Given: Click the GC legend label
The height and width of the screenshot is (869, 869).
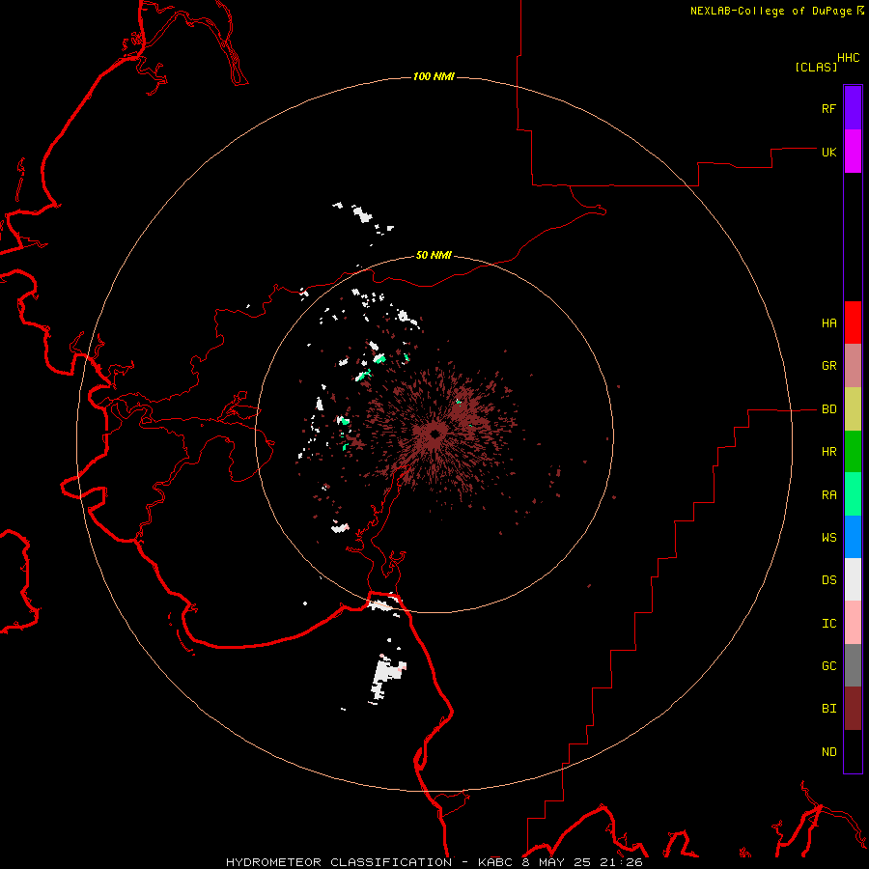Looking at the screenshot, I should tap(829, 666).
